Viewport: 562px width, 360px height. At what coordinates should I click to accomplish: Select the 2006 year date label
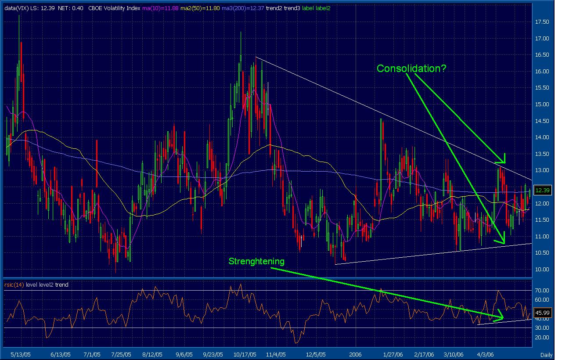[355, 354]
